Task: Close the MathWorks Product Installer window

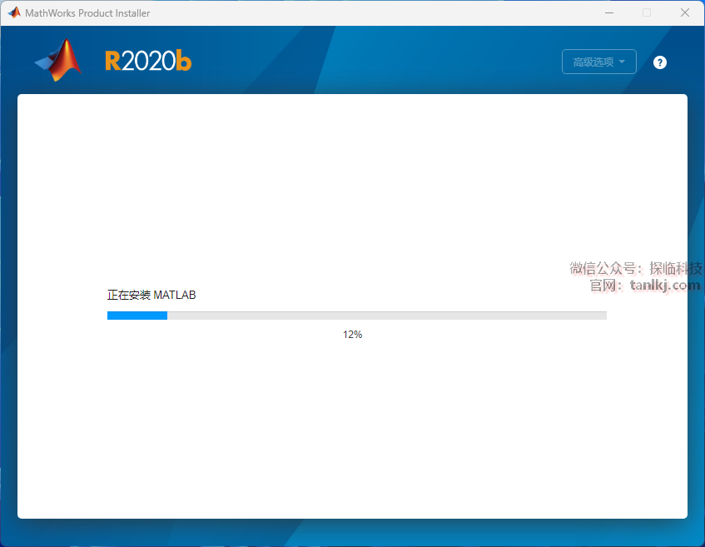Action: pyautogui.click(x=685, y=12)
